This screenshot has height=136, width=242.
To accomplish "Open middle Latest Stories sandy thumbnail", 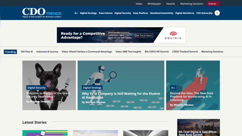I will pos(95,133).
